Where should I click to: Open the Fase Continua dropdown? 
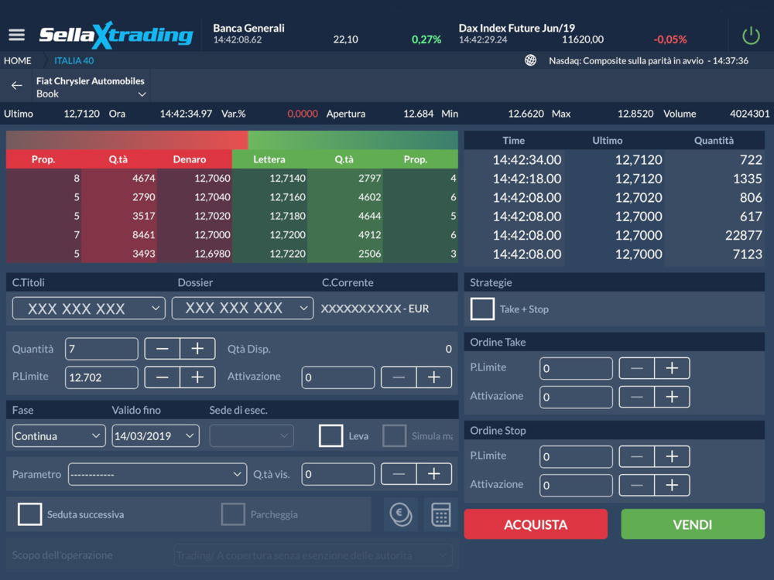(59, 436)
